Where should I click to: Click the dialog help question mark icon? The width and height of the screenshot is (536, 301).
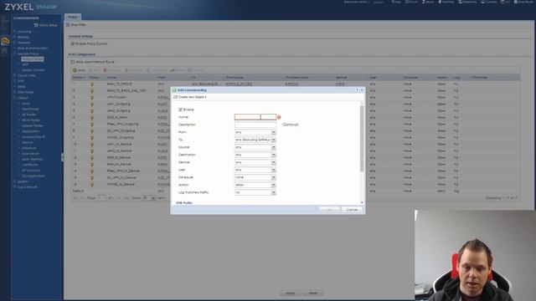(x=358, y=89)
